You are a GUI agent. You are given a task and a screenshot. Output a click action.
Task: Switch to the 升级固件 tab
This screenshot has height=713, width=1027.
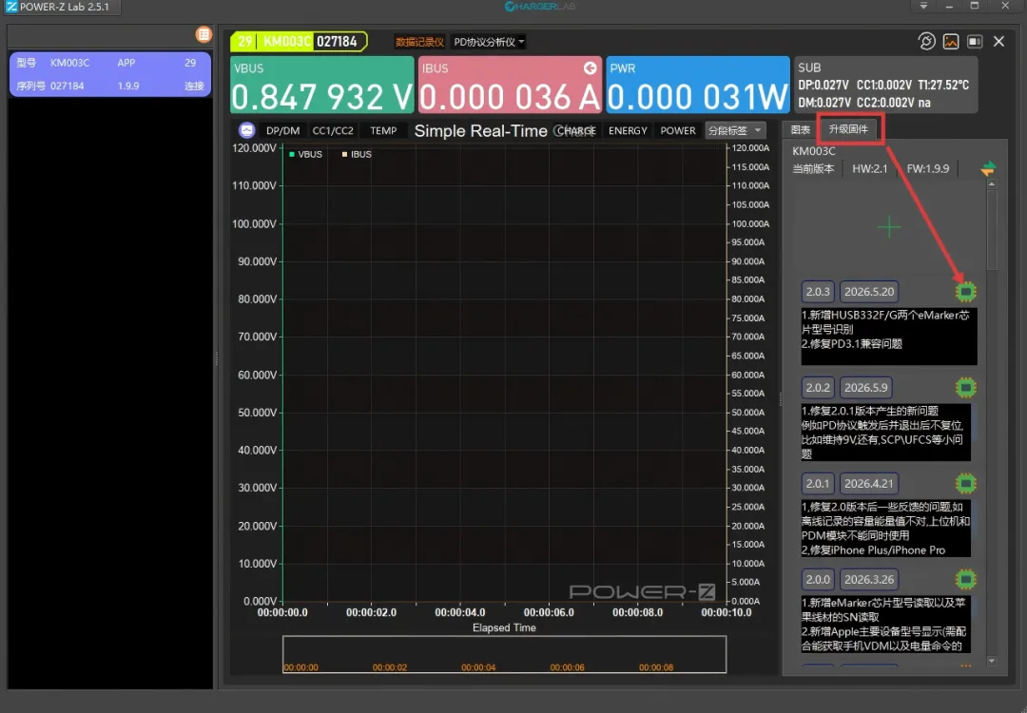pos(848,129)
